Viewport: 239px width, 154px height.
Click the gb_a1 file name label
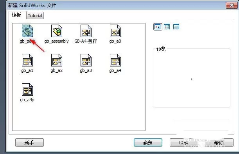pyautogui.click(x=27, y=70)
